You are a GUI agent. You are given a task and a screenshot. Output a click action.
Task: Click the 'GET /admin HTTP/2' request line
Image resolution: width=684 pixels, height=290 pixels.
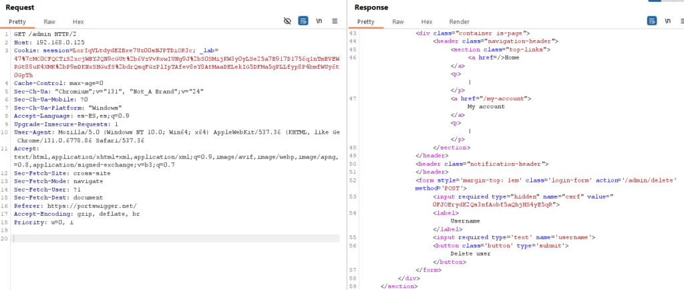click(46, 33)
